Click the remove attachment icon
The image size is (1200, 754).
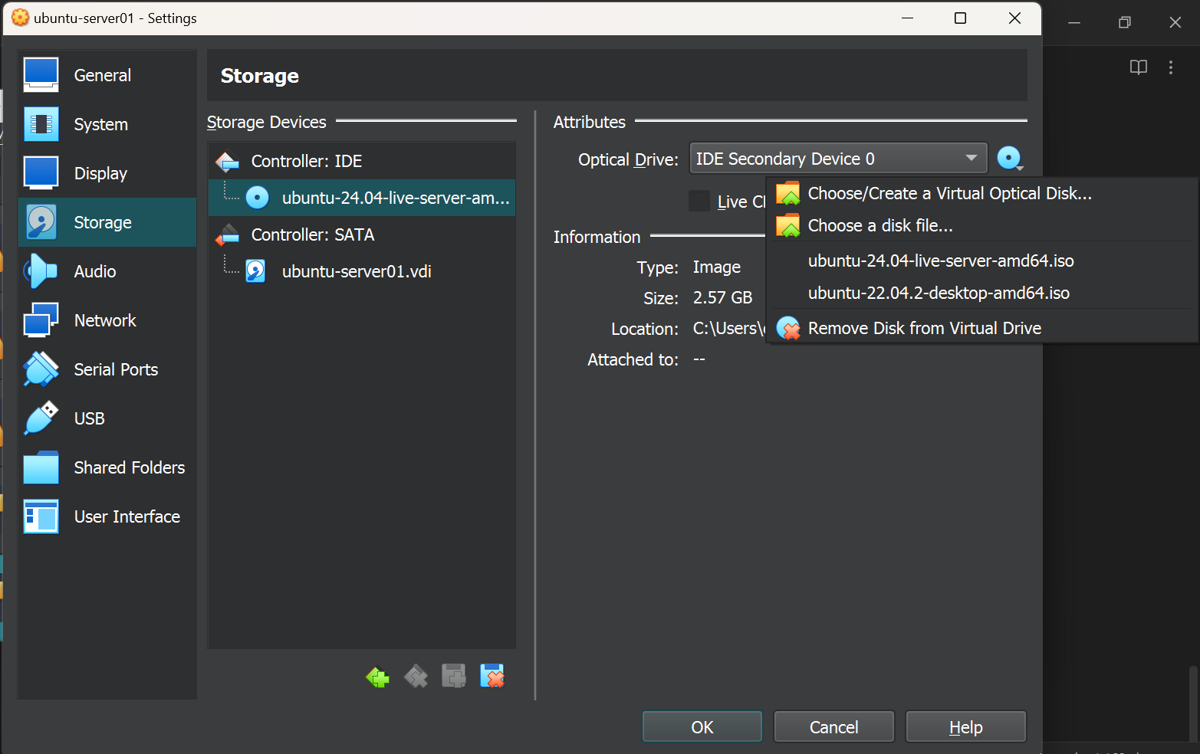pyautogui.click(x=492, y=677)
